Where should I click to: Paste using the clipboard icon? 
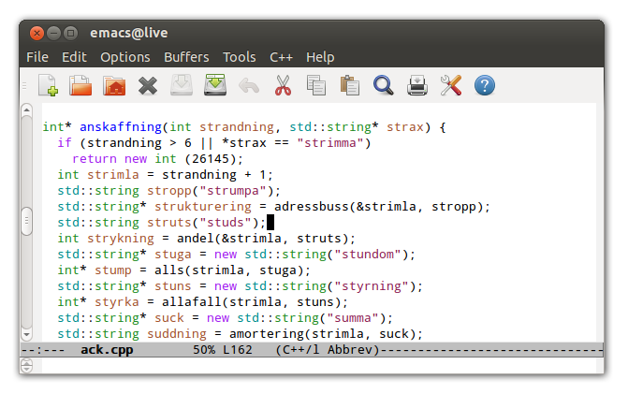tap(350, 86)
